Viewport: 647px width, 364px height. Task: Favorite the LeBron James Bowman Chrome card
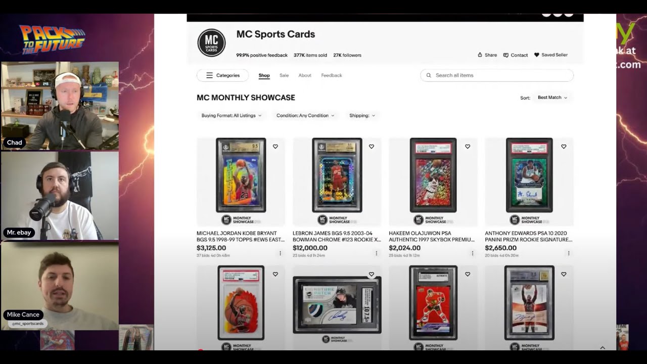tap(372, 147)
